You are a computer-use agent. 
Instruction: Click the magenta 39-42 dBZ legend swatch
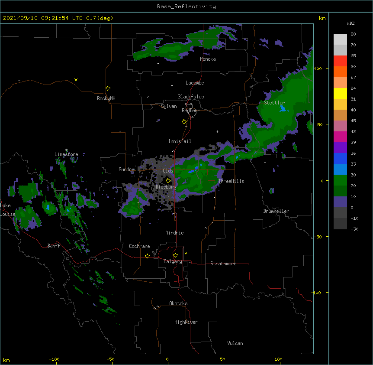[340, 137]
